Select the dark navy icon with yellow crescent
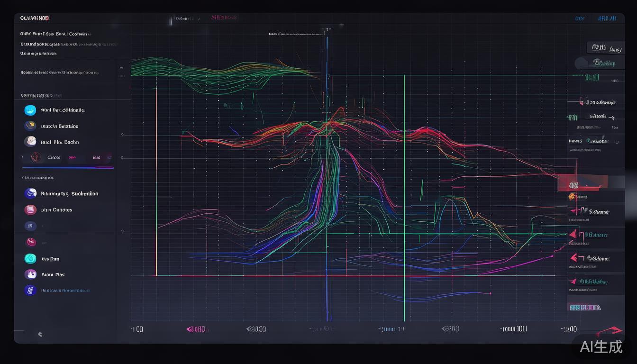 click(x=30, y=126)
